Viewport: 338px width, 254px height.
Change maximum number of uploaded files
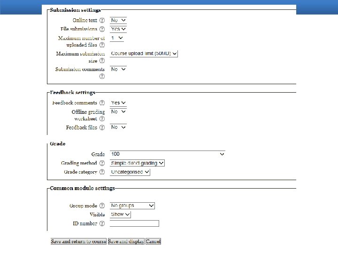click(x=116, y=38)
